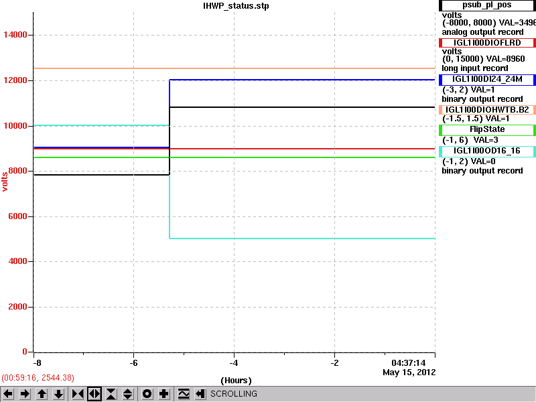Pan the plot left with the left arrow
The image size is (536, 402).
coord(8,394)
